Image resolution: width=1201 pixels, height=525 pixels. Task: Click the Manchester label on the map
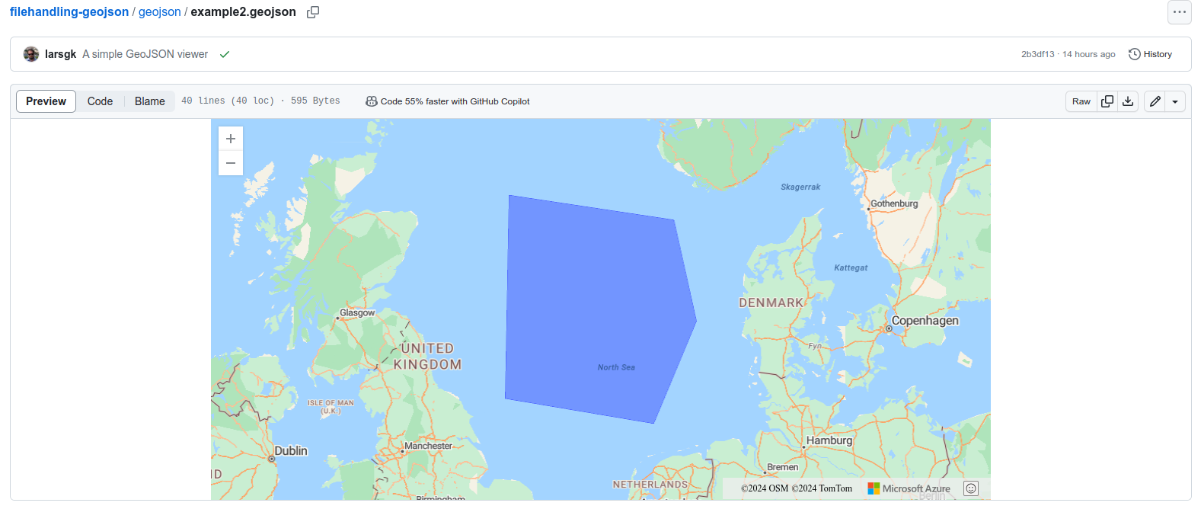pos(428,446)
